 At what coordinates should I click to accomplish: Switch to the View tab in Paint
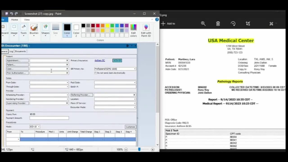click(27, 20)
